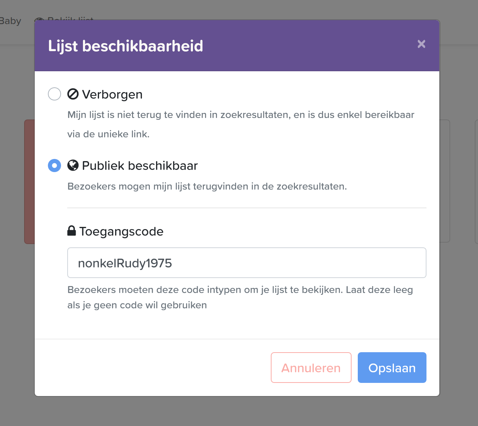Click the access code help text below field

pos(240,297)
